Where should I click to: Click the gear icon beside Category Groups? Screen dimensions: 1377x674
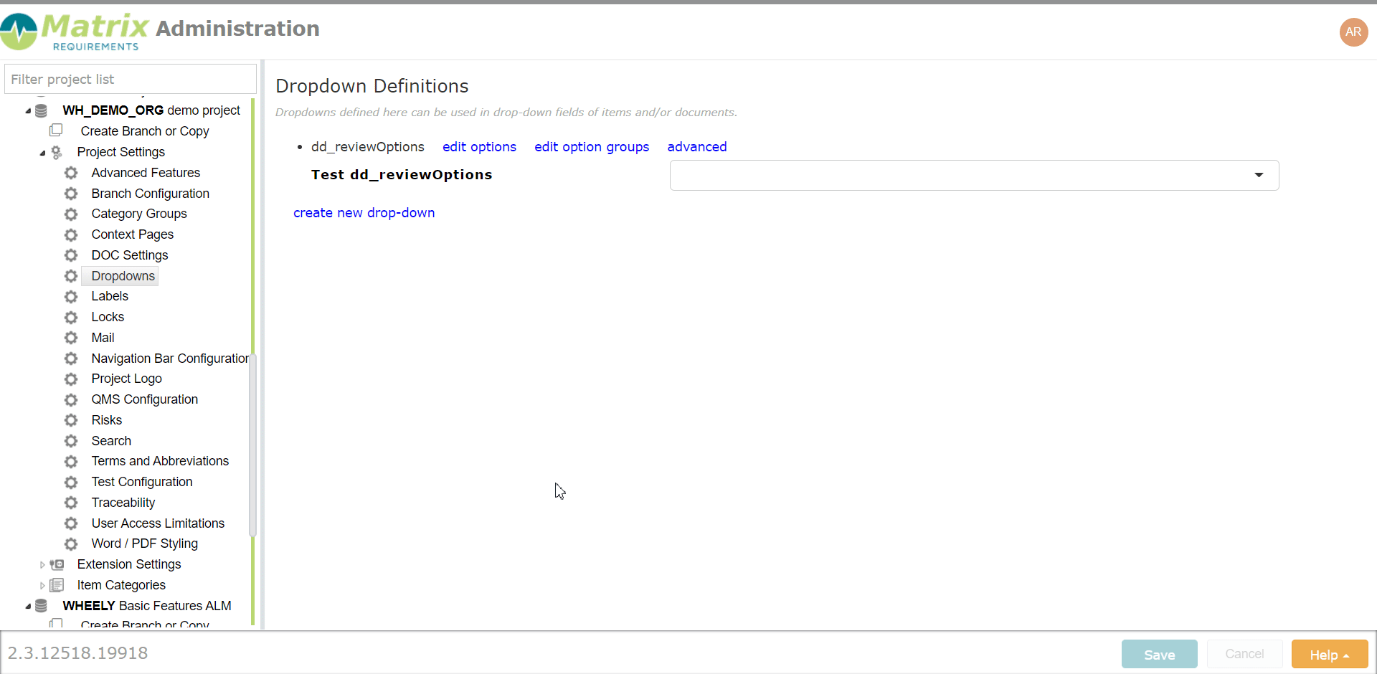(x=71, y=214)
